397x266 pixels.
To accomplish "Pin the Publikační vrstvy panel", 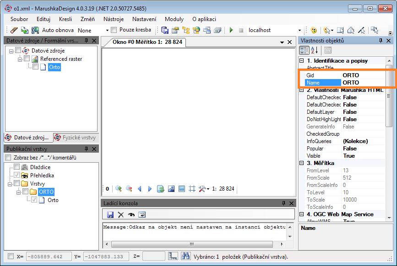I will click(x=86, y=149).
